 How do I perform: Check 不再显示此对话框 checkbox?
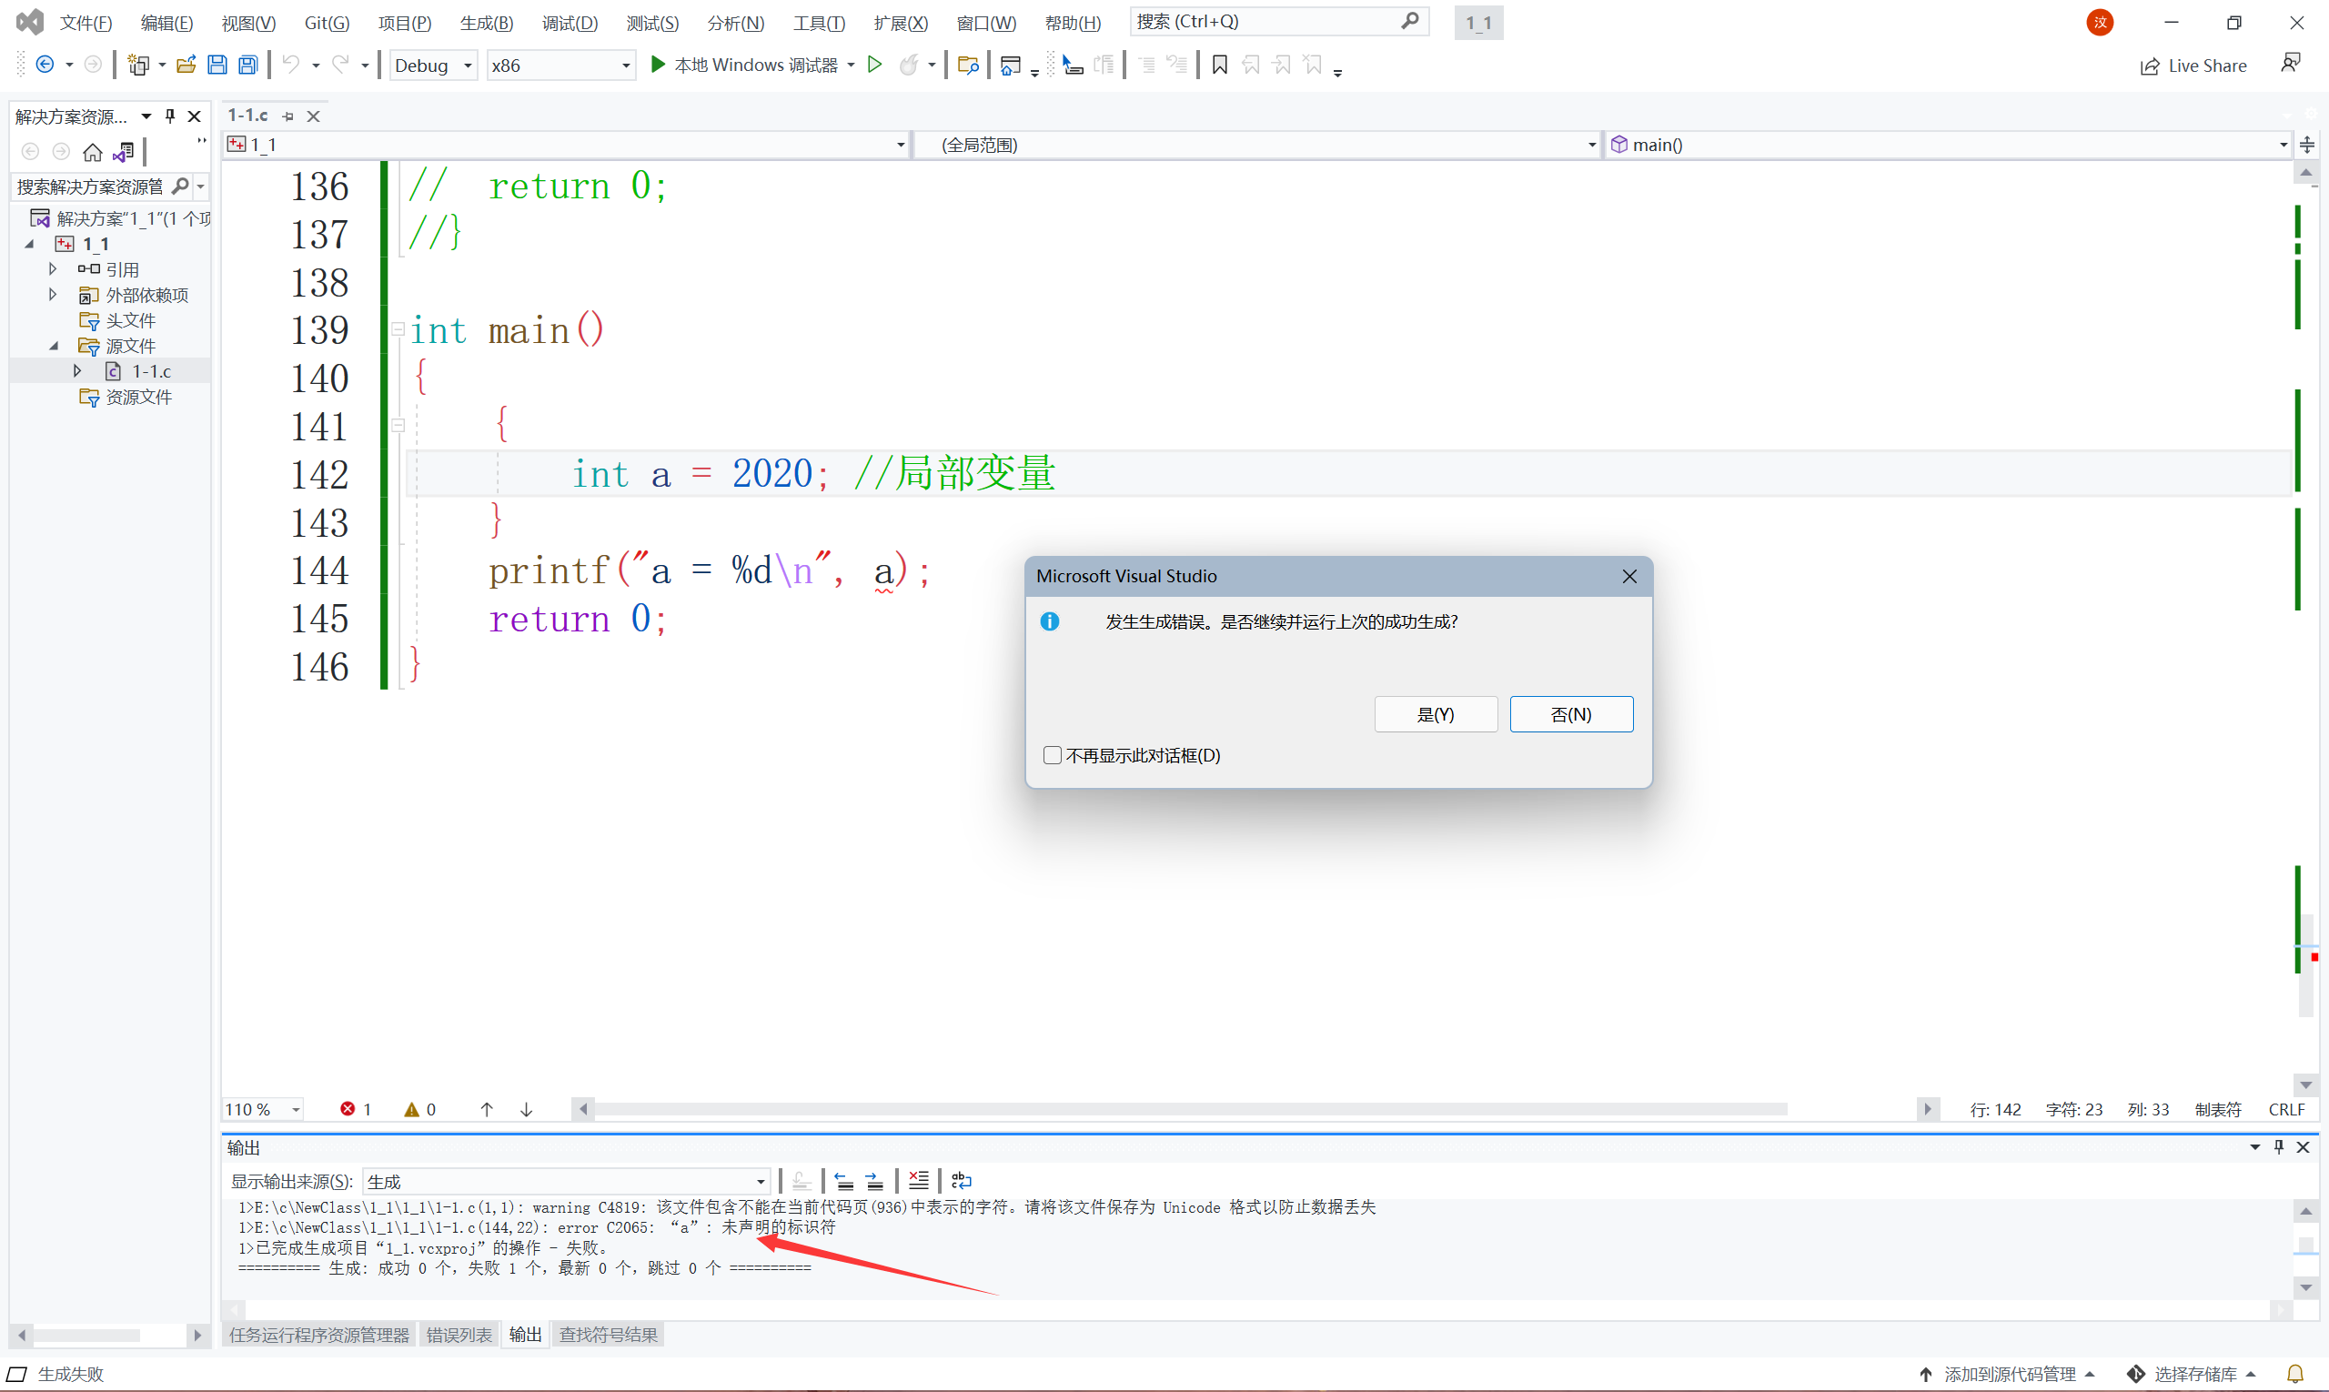click(x=1053, y=755)
